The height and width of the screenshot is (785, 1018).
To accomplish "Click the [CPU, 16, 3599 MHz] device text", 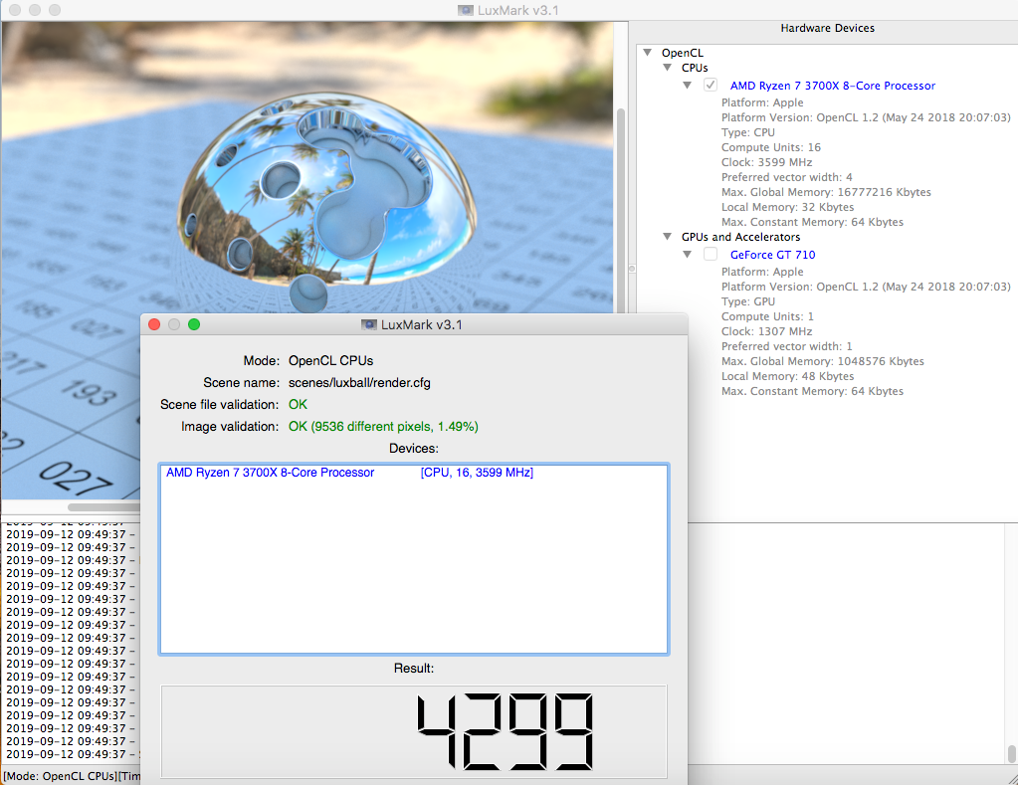I will click(477, 473).
